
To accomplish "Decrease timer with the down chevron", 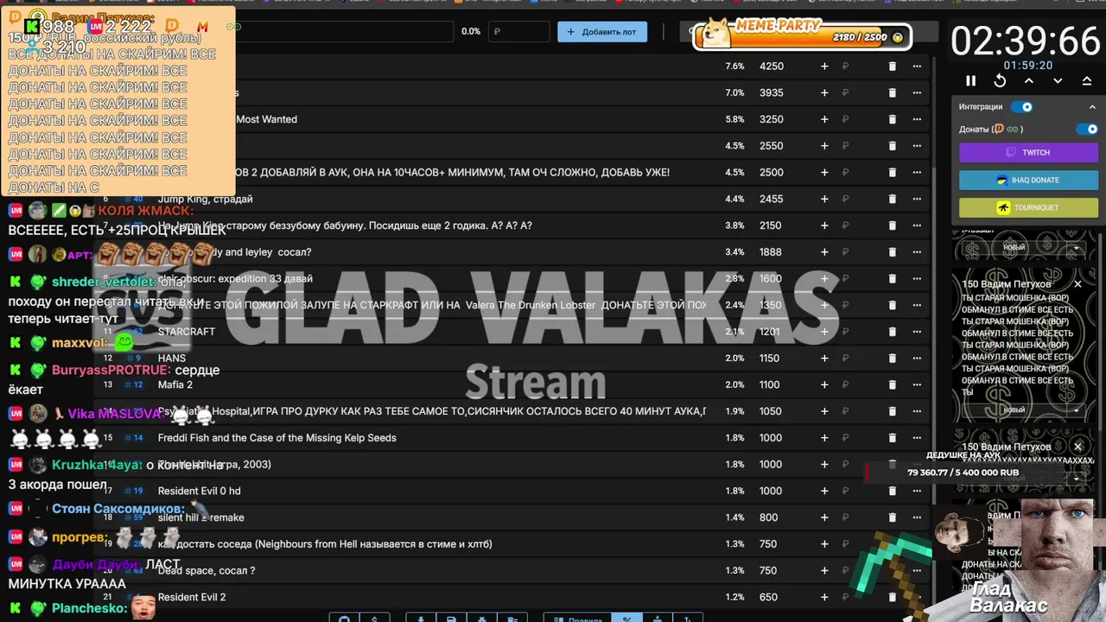I will point(1058,80).
